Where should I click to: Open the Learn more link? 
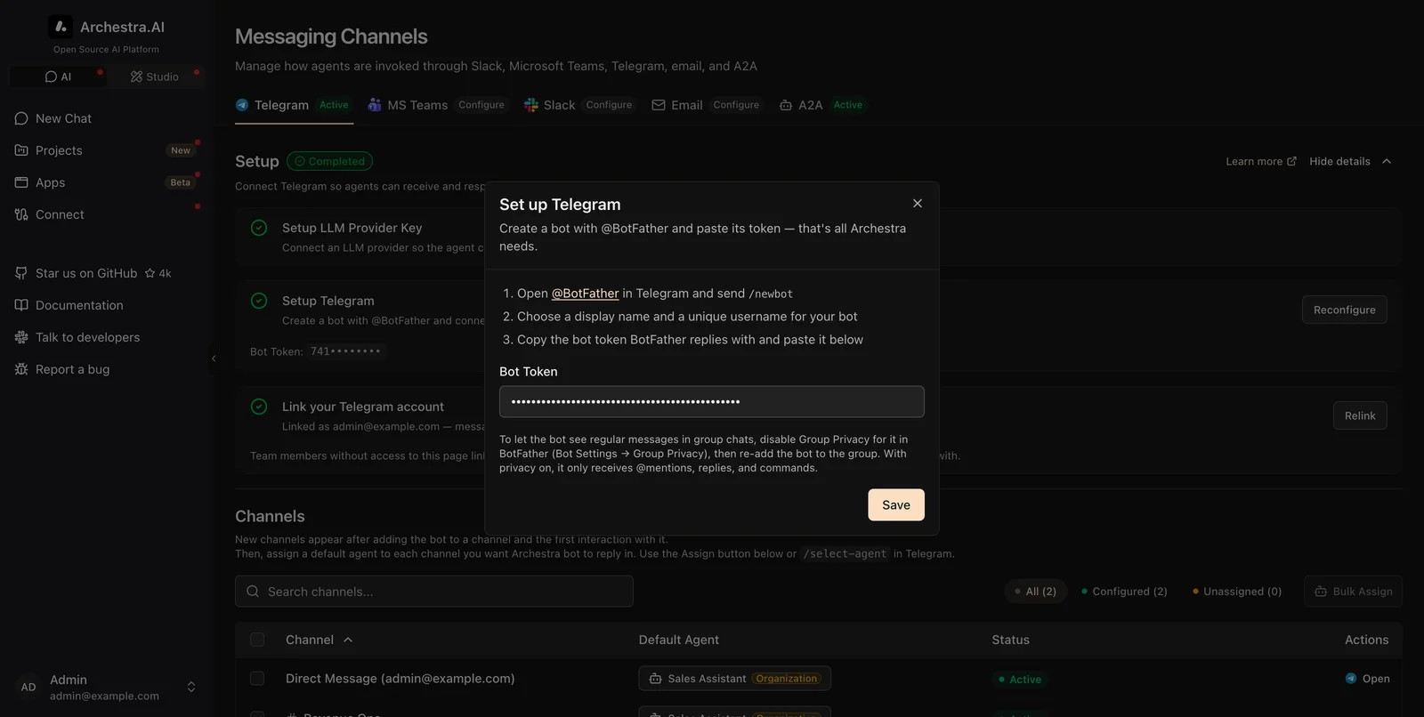(x=1261, y=161)
